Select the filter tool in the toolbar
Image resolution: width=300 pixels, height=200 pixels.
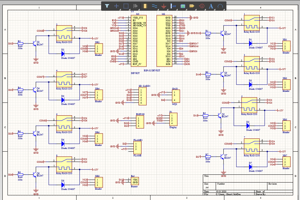tap(107, 6)
